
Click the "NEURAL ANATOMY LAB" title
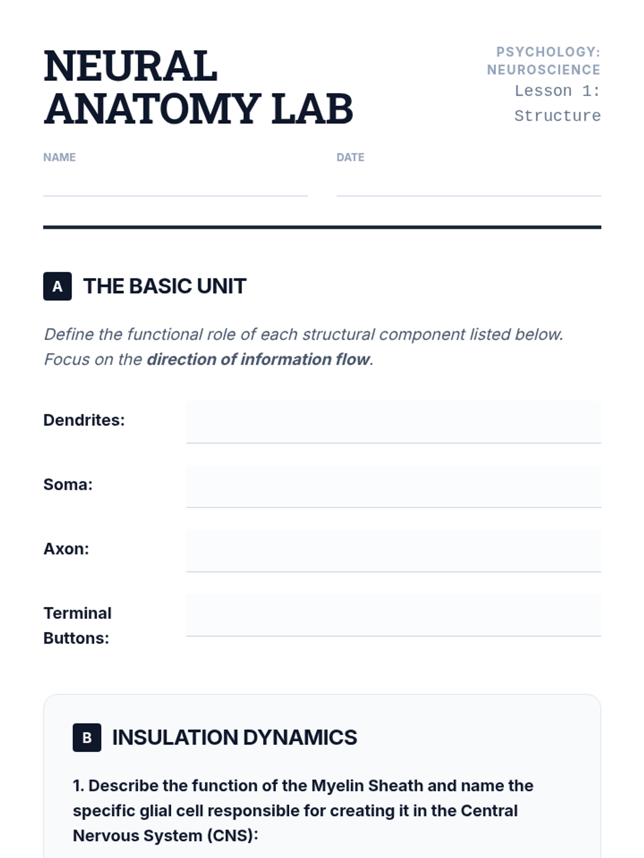coord(198,87)
